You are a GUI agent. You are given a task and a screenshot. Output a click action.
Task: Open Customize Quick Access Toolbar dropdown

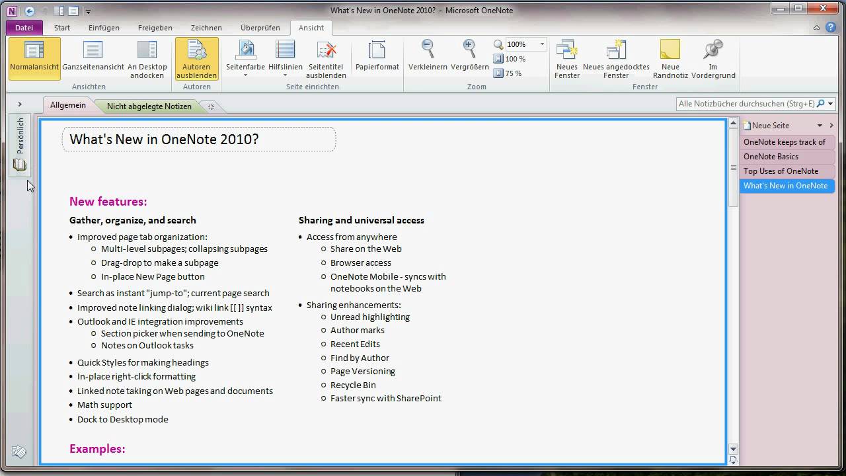[x=88, y=11]
